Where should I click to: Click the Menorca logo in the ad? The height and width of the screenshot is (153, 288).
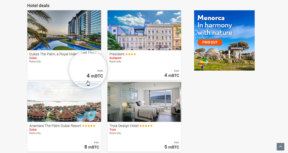click(x=203, y=64)
